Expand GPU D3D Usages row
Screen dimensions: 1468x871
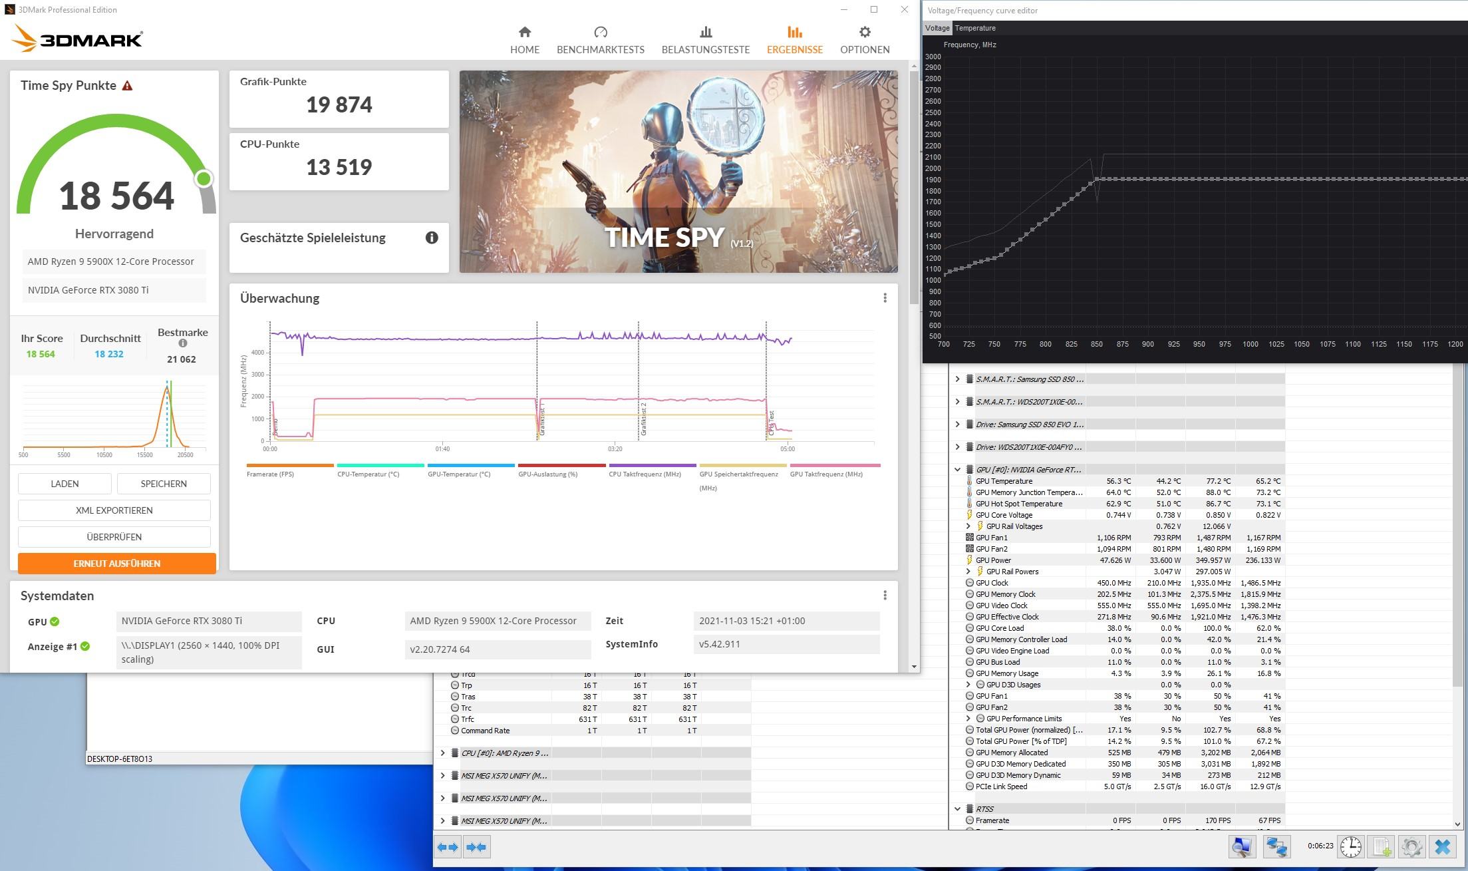pos(968,685)
